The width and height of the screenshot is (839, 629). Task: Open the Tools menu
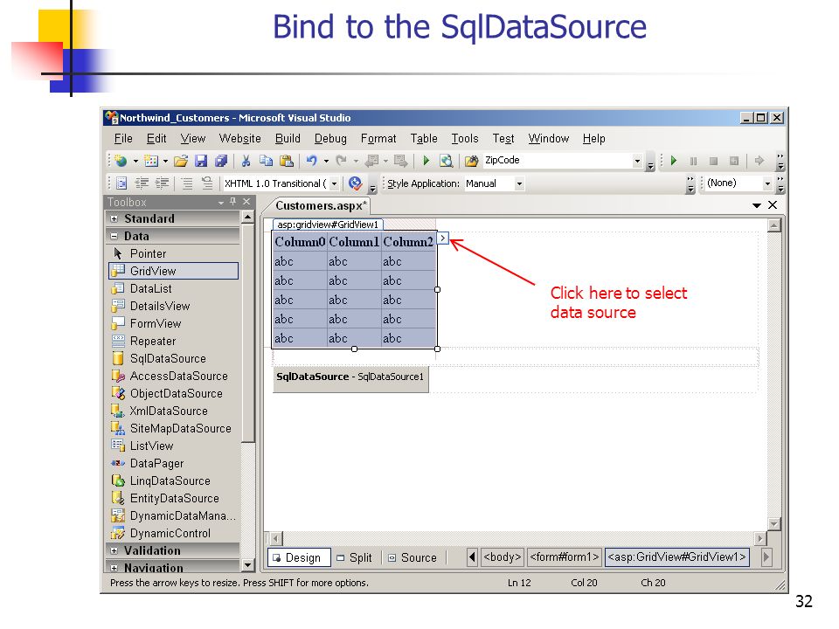point(465,139)
